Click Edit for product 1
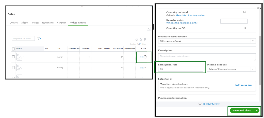The height and width of the screenshot is (118, 264). [x=142, y=57]
